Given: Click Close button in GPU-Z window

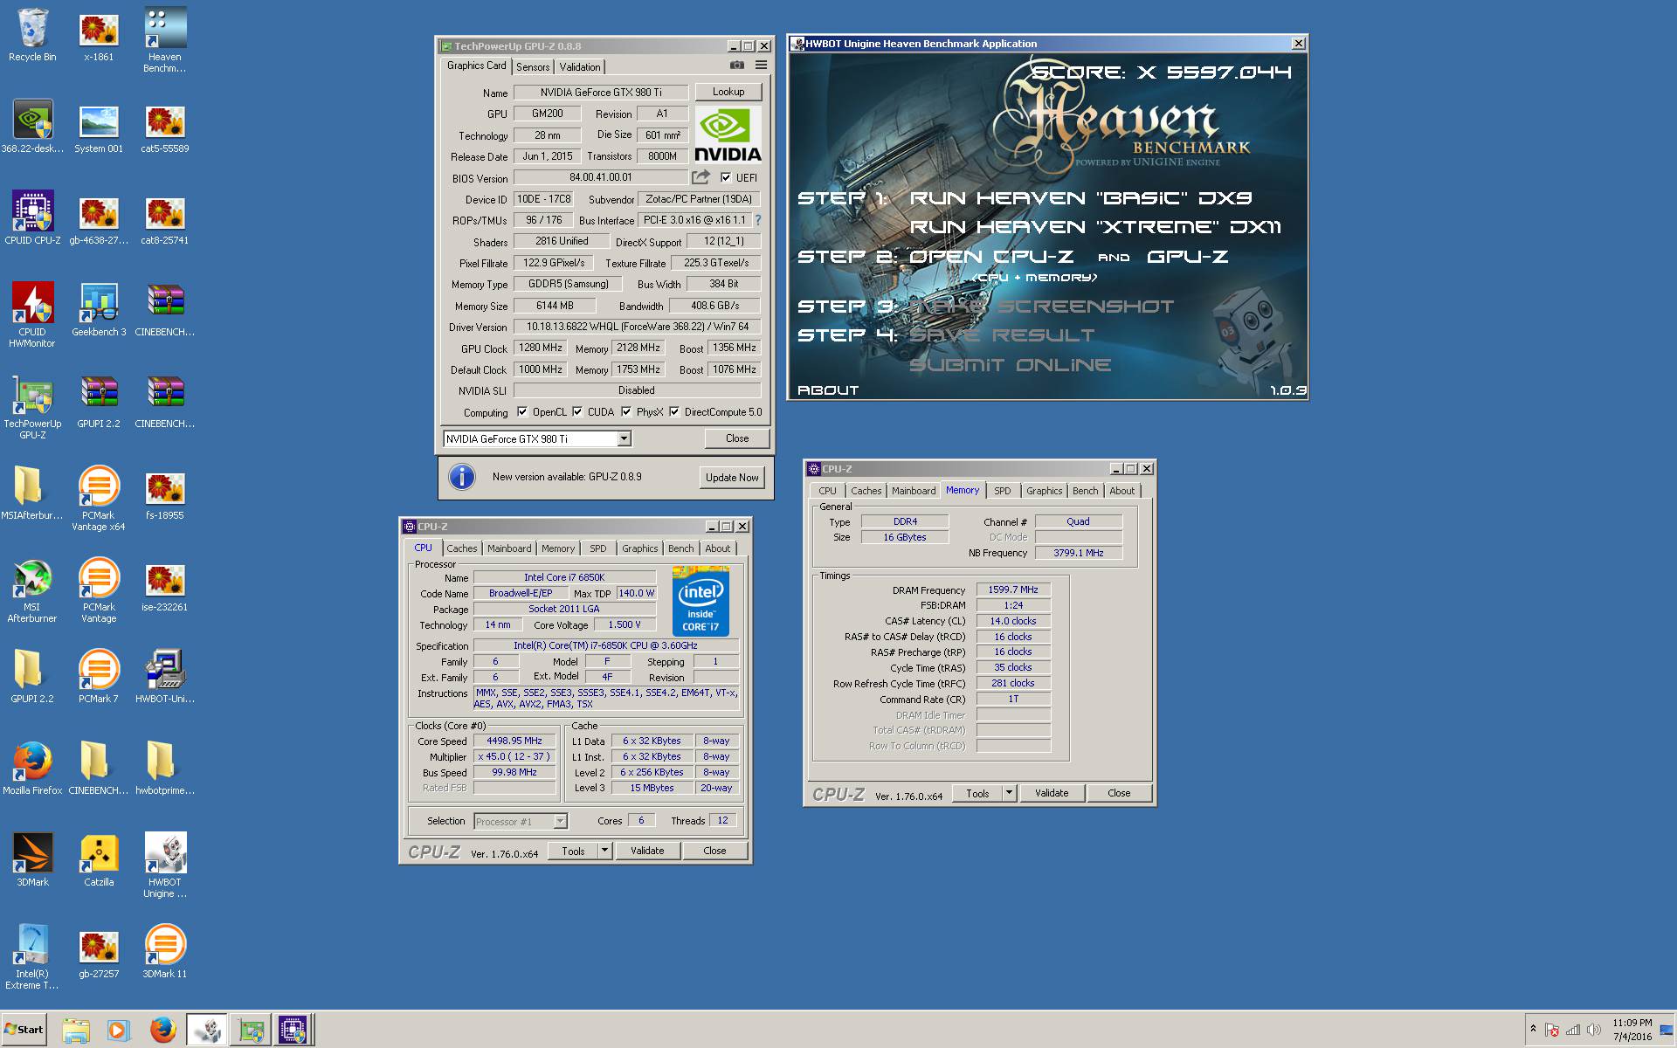Looking at the screenshot, I should 737,438.
